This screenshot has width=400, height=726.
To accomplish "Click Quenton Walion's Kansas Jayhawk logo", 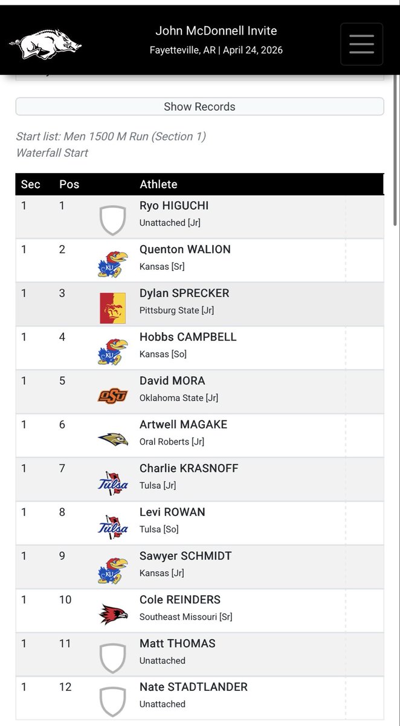I will click(113, 264).
